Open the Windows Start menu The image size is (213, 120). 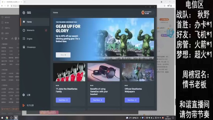tap(2, 118)
